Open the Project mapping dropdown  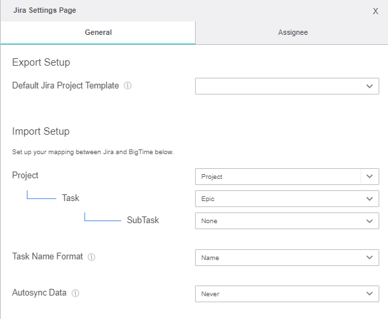(x=287, y=177)
